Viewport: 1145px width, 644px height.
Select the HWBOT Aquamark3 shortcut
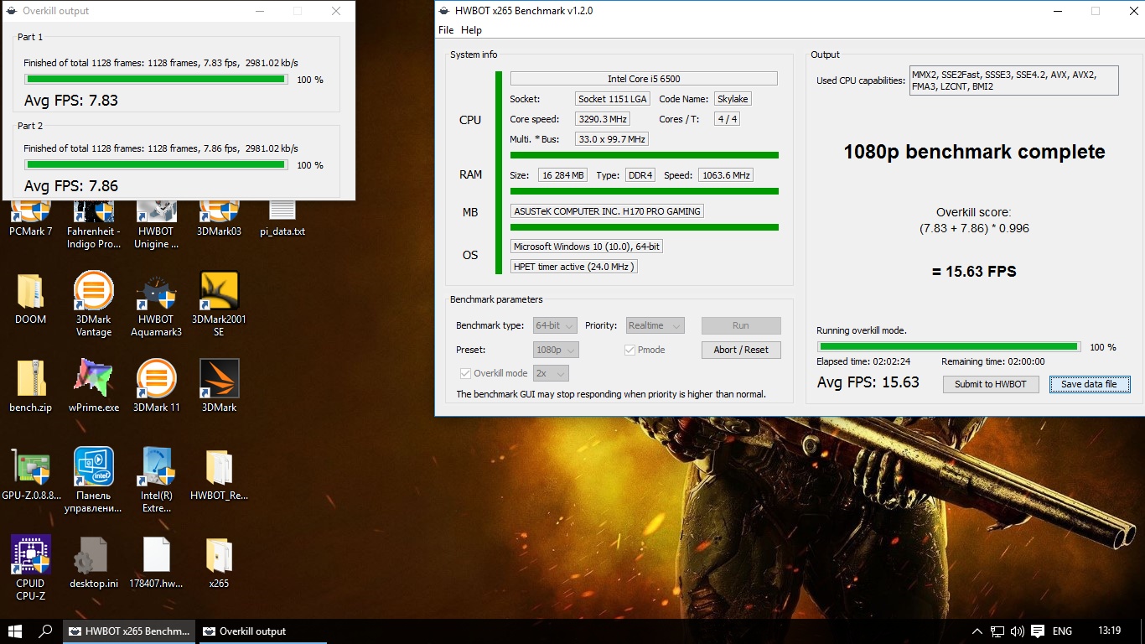tap(157, 304)
